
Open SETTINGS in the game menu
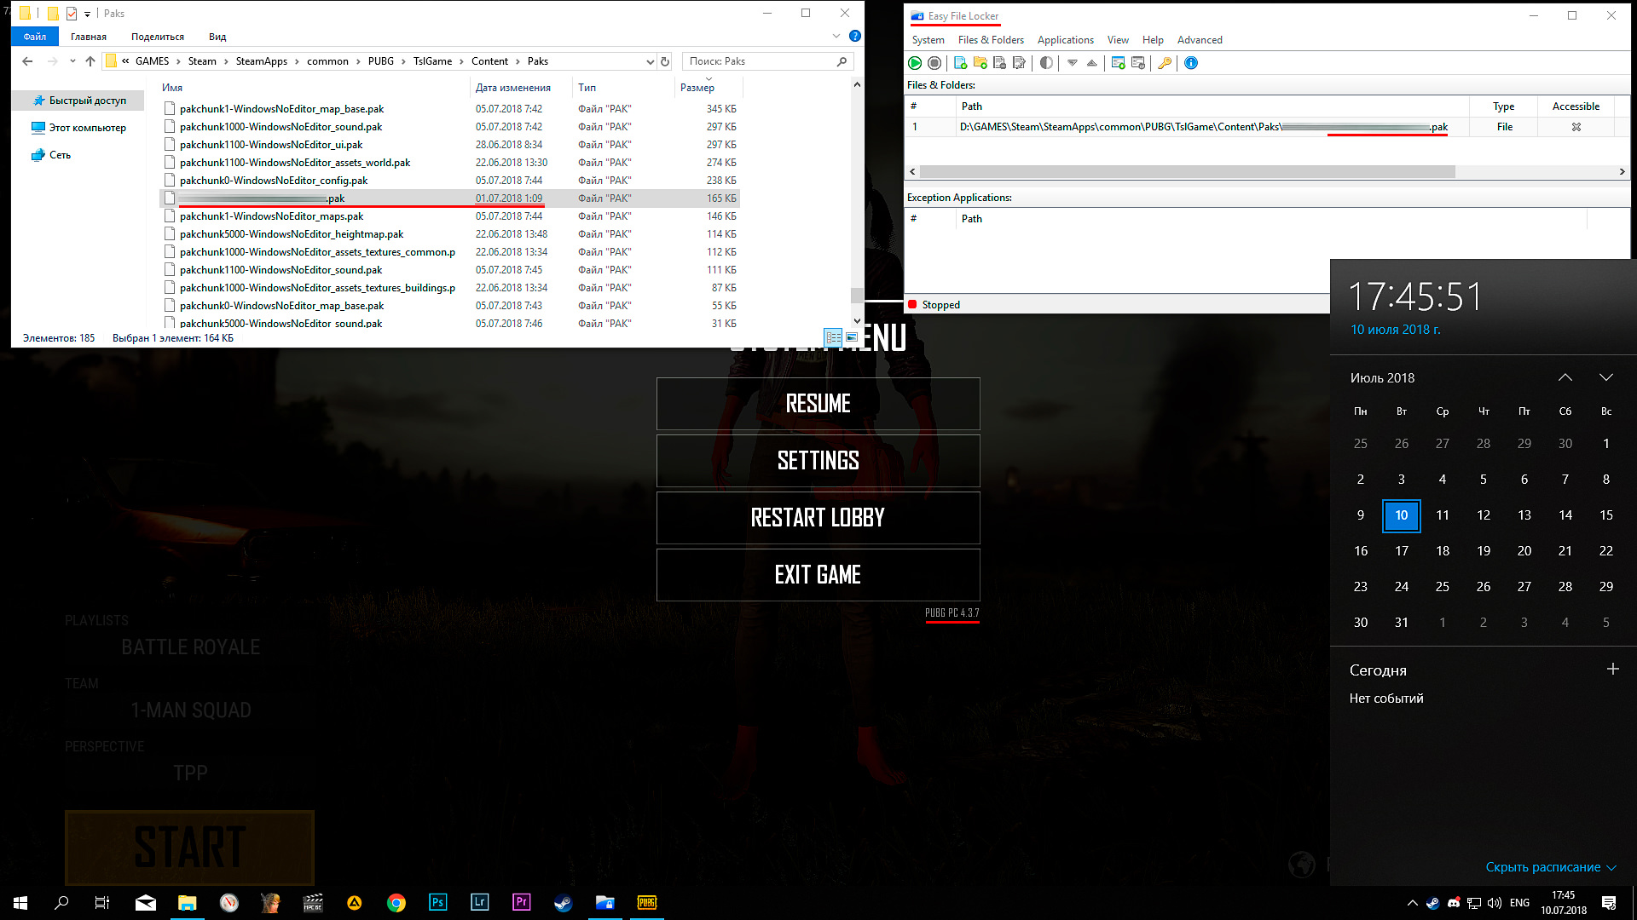[x=818, y=461]
